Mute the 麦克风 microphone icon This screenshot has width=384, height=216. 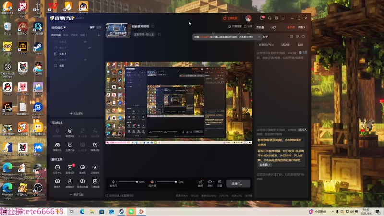[113, 182]
